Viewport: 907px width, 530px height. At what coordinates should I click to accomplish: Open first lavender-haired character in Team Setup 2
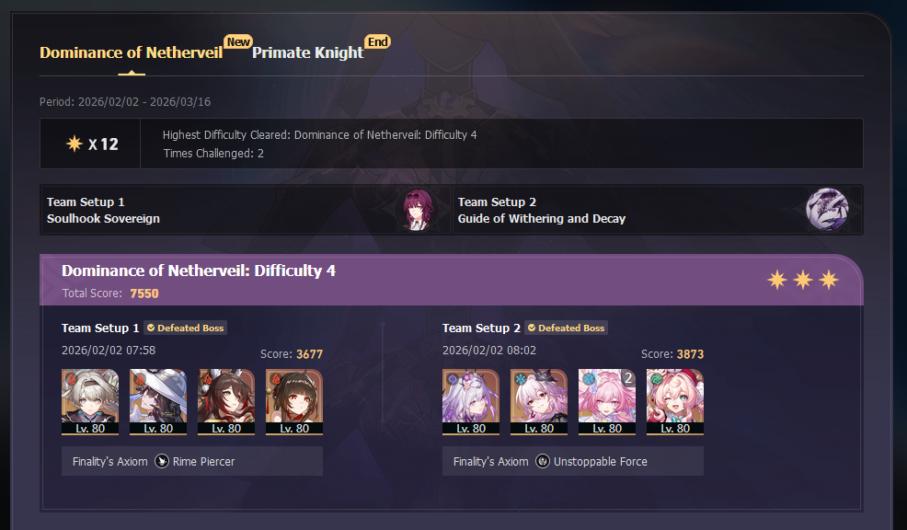tap(471, 401)
